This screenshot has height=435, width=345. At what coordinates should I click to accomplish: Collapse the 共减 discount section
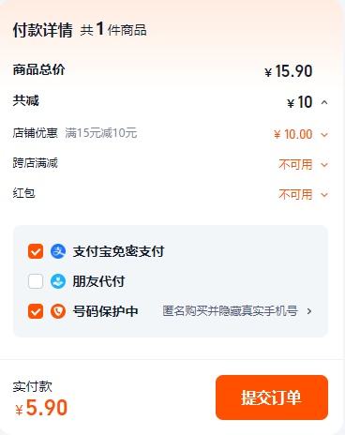point(324,102)
